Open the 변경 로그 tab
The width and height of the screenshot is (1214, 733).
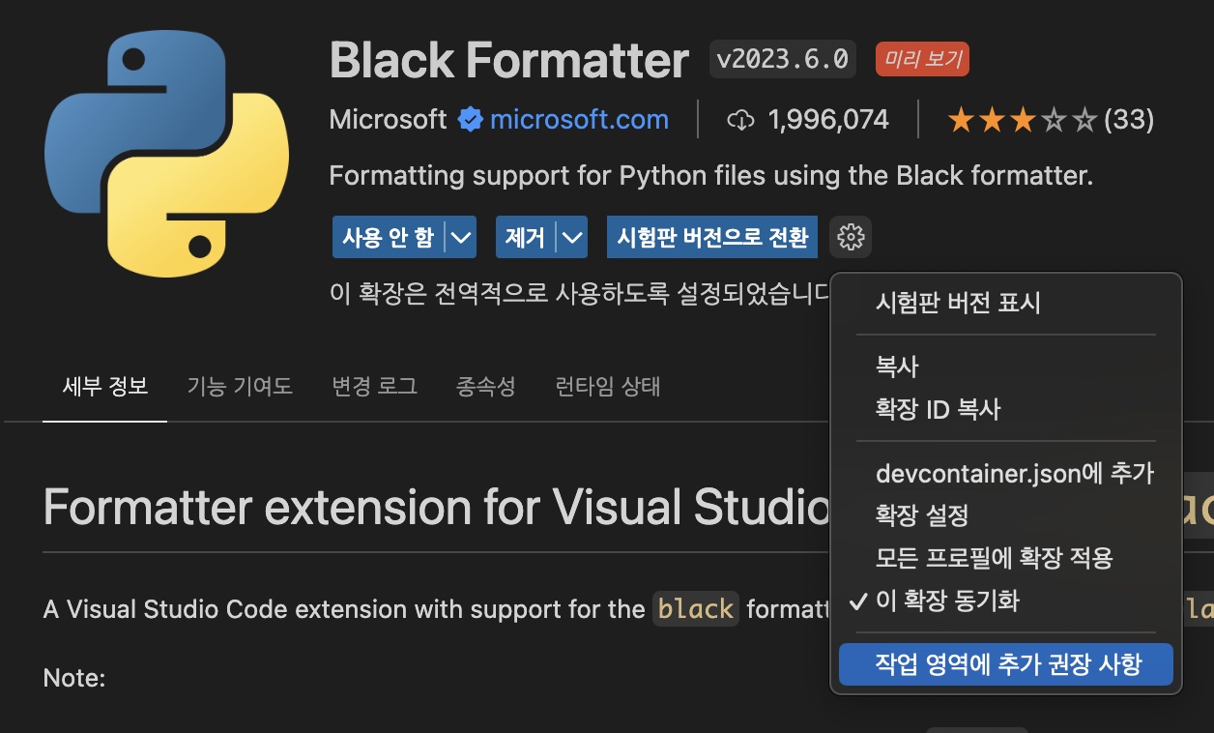[374, 387]
